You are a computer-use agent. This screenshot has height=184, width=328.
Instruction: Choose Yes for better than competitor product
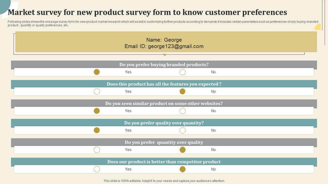click(97, 169)
